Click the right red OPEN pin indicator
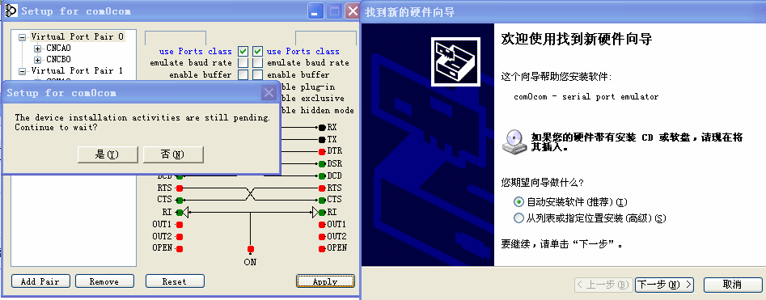766x300 pixels. (x=322, y=248)
